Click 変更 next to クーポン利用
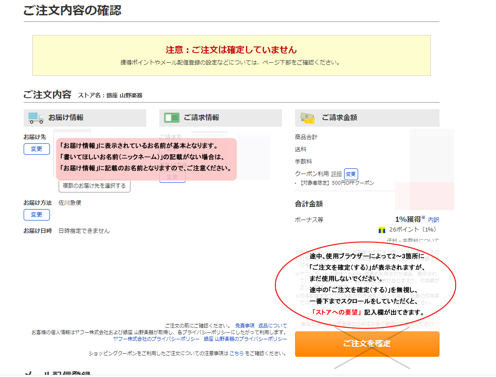This screenshot has height=377, width=496. pos(351,174)
